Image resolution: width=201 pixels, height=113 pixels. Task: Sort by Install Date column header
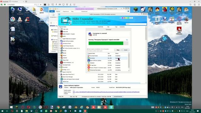pyautogui.click(x=100, y=27)
